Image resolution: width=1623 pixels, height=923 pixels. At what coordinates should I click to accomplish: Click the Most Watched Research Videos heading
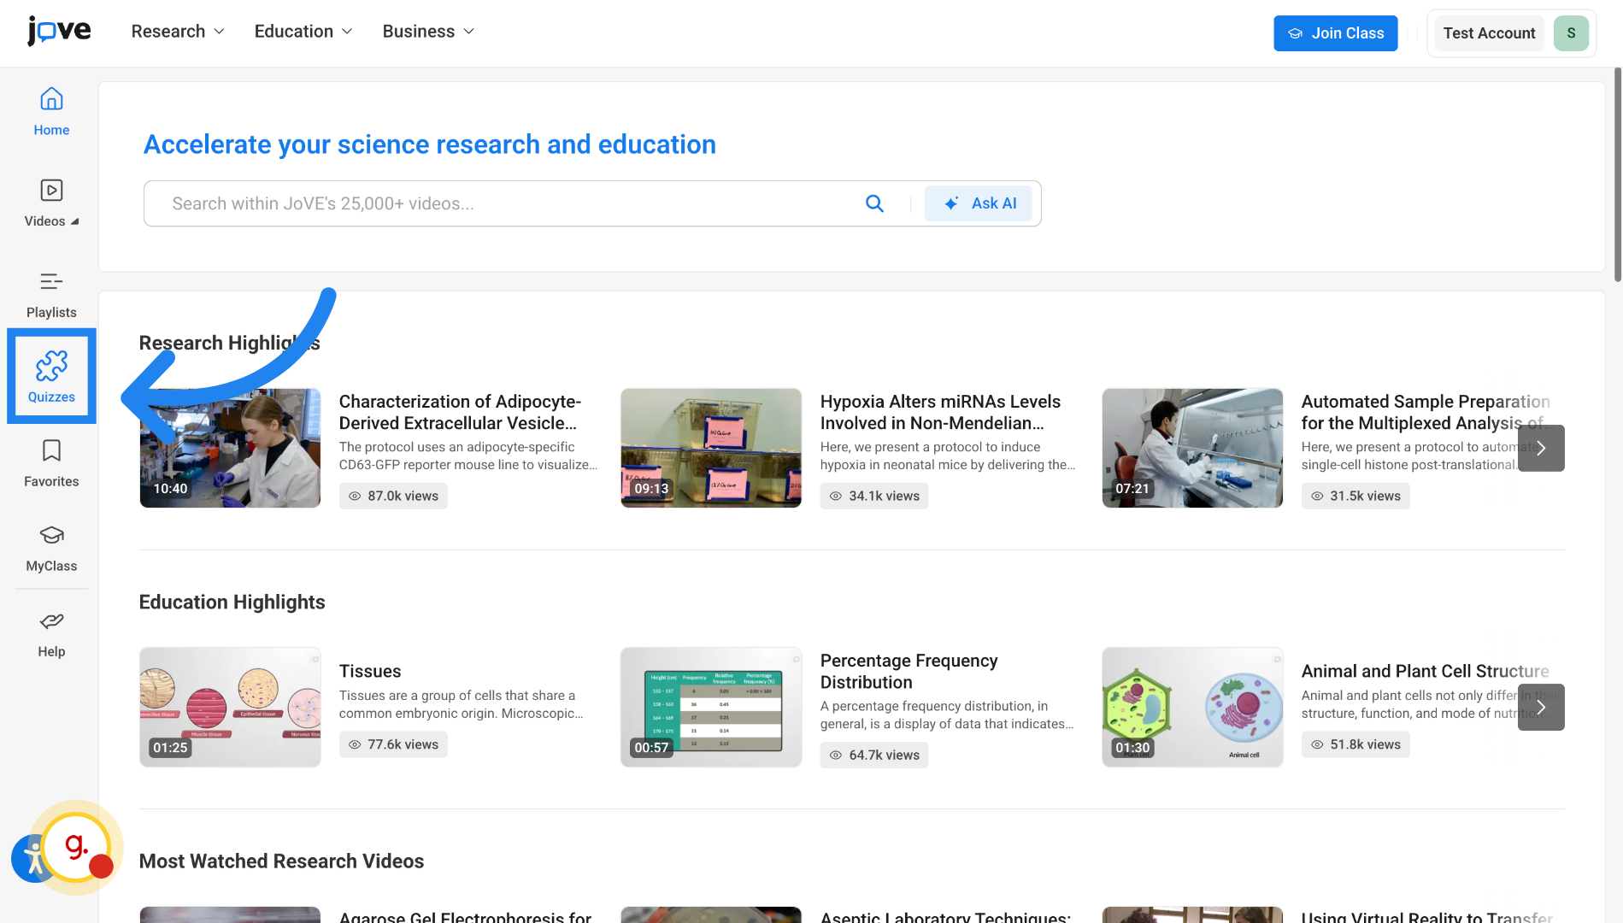(281, 861)
